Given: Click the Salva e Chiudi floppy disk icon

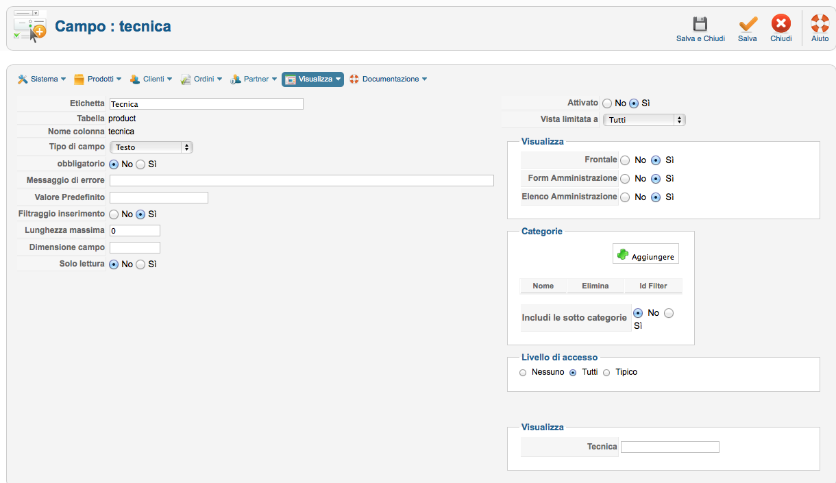Looking at the screenshot, I should [700, 25].
